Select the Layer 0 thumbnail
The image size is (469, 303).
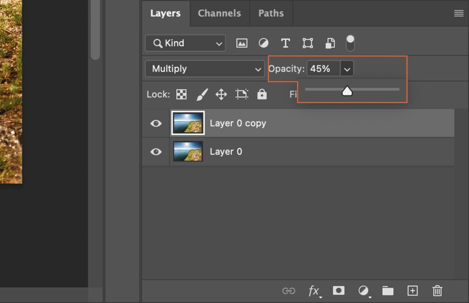pyautogui.click(x=187, y=151)
